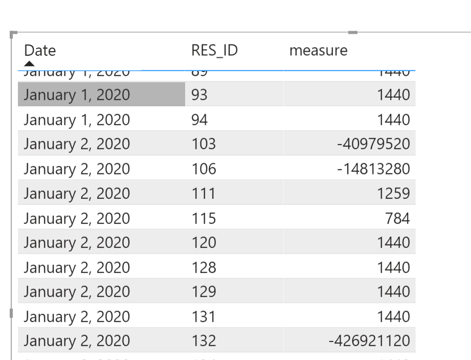This screenshot has height=360, width=471.
Task: Click measure value -14813280
Action: (x=373, y=168)
